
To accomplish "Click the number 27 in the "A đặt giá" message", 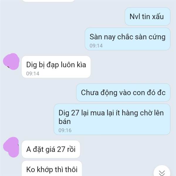I will coord(61,149).
